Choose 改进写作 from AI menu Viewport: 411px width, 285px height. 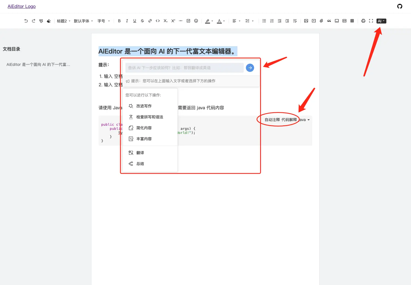coord(144,106)
